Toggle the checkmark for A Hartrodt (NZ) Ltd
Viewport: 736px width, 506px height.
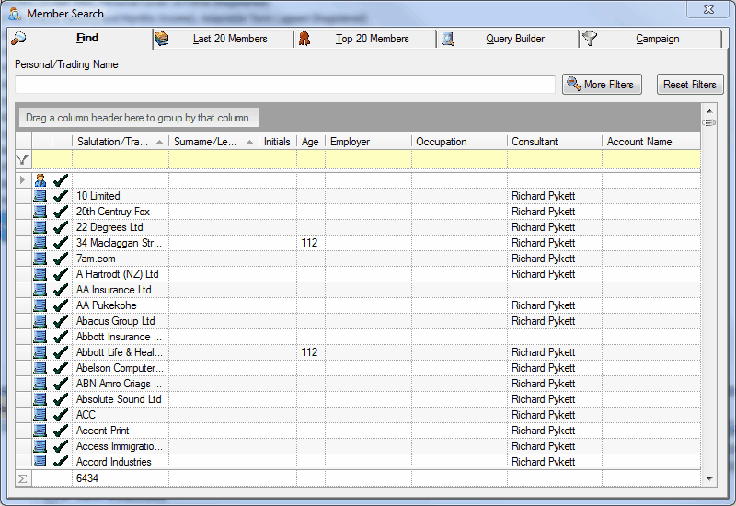[61, 274]
